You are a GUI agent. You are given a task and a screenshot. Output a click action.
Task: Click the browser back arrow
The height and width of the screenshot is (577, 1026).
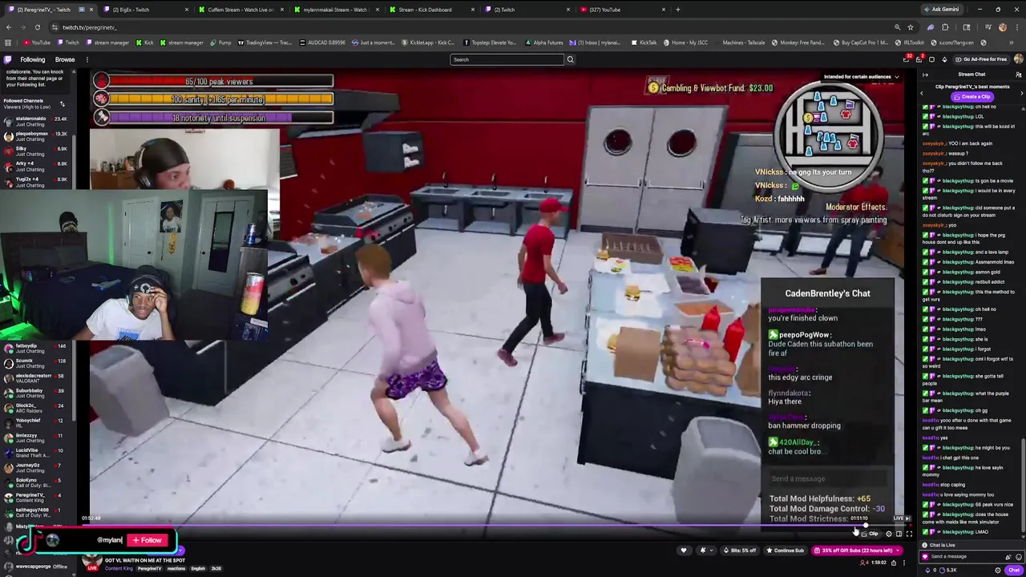click(9, 27)
